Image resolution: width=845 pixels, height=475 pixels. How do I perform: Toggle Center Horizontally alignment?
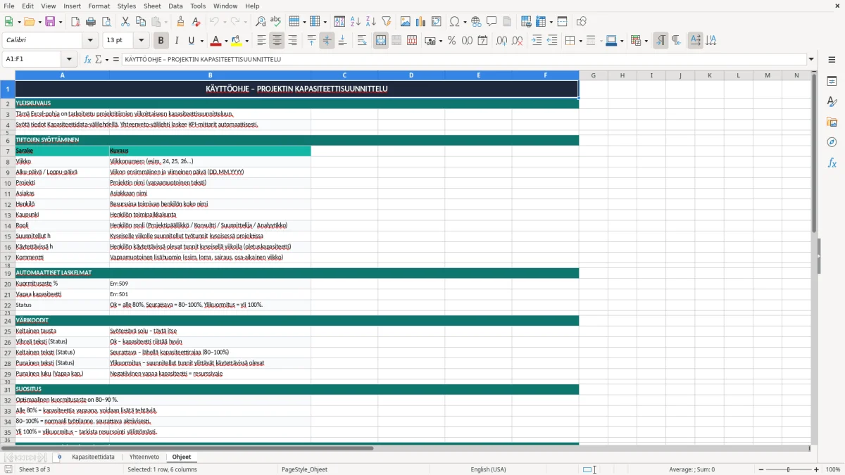coord(277,41)
